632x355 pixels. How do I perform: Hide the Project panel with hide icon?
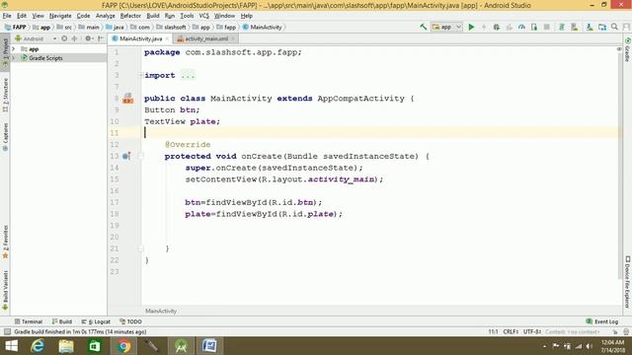tap(101, 38)
